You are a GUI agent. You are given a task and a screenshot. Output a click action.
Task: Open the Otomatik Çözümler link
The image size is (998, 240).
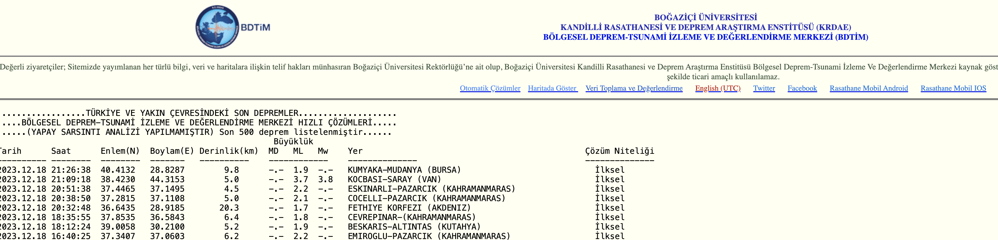(x=490, y=88)
